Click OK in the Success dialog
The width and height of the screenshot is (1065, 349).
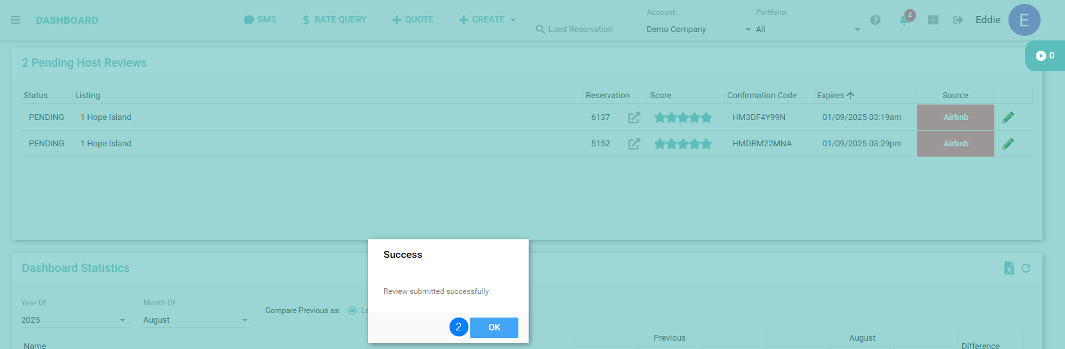click(x=494, y=327)
